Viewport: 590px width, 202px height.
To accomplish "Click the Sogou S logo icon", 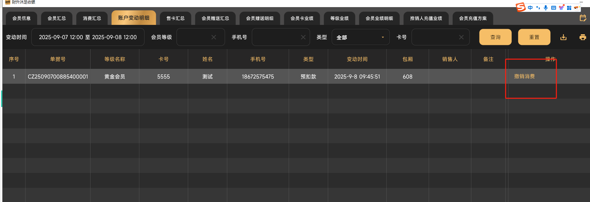I will pos(520,7).
